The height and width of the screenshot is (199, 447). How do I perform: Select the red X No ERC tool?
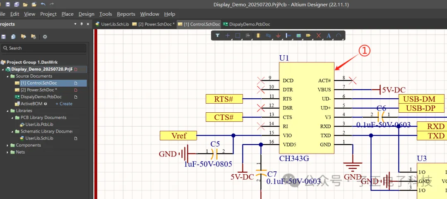click(x=319, y=36)
